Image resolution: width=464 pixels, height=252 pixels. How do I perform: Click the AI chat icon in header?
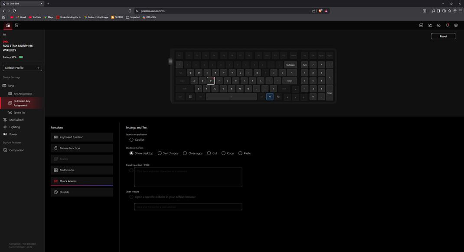pos(421,26)
